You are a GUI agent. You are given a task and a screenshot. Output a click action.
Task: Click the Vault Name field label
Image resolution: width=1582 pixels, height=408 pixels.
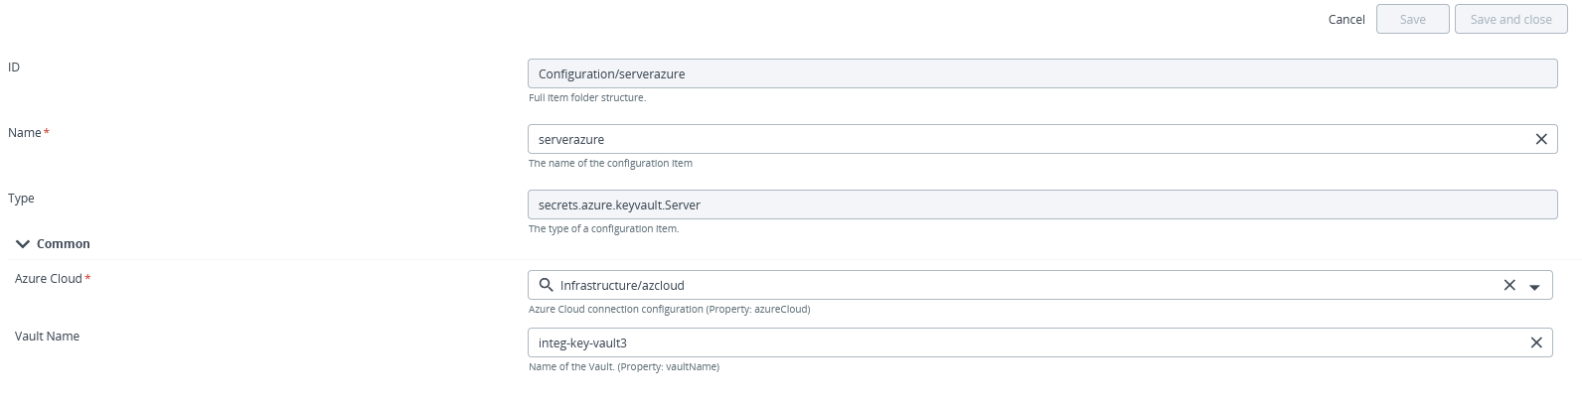(x=47, y=337)
